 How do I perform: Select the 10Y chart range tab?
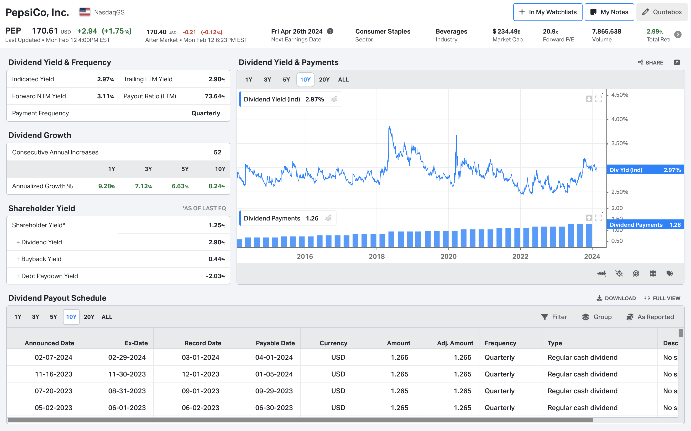coord(305,79)
